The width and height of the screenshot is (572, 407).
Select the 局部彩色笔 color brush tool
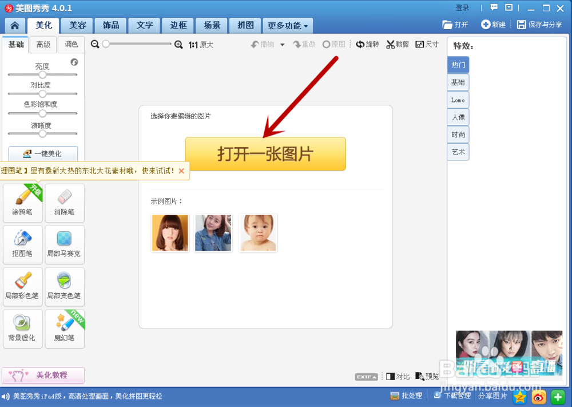coord(23,287)
